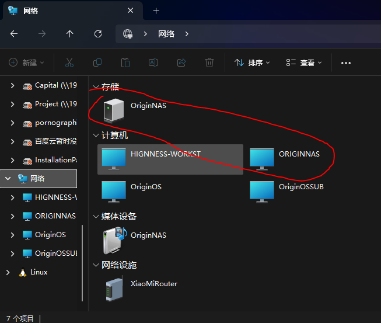The height and width of the screenshot is (323, 381).
Task: Select OriginOSSUB in sidebar tree
Action: [x=55, y=253]
